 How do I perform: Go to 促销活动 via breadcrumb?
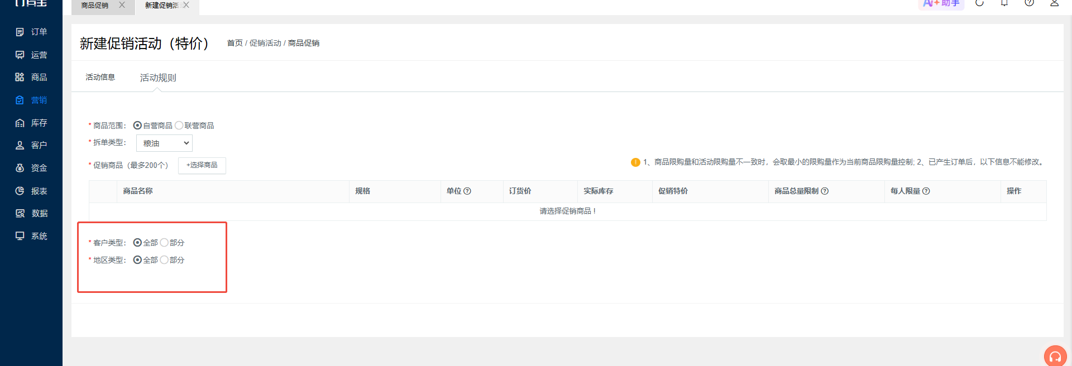click(265, 43)
